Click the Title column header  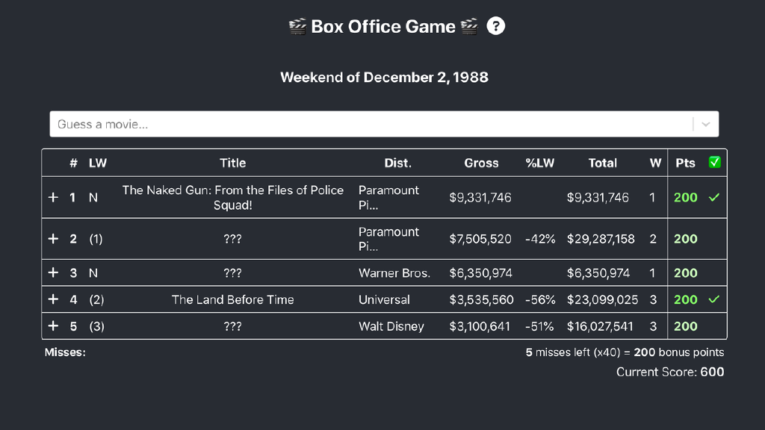[x=232, y=163]
